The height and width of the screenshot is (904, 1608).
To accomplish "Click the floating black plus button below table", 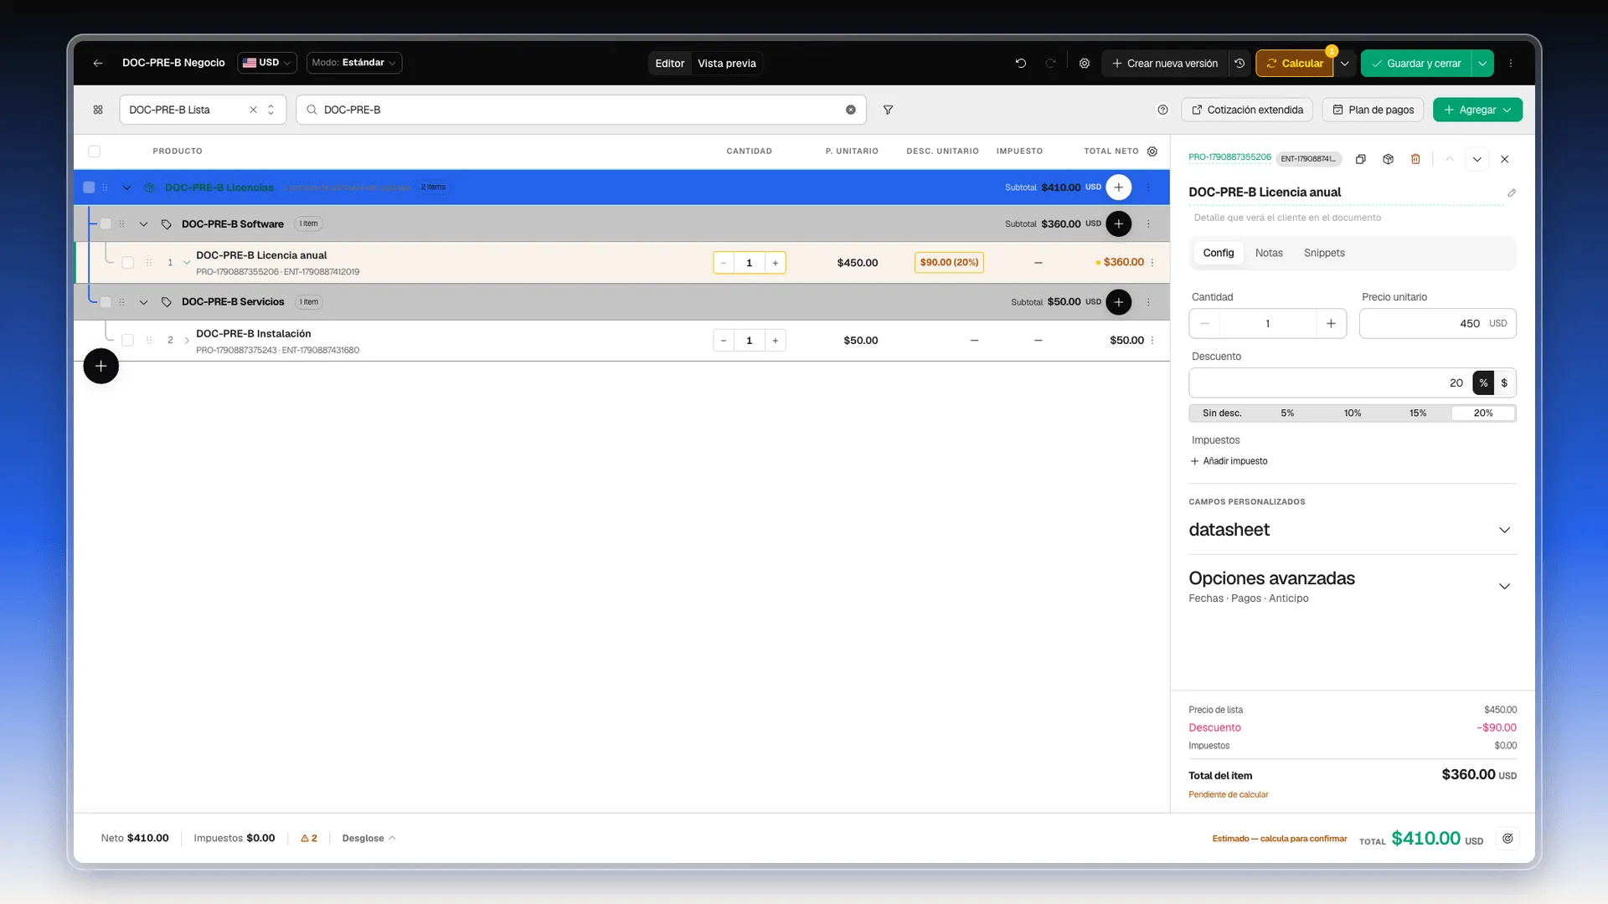I will pos(100,366).
